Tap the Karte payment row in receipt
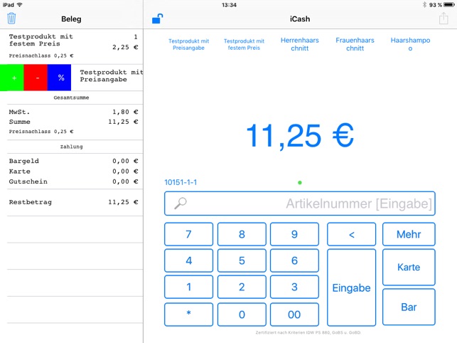 (x=73, y=171)
